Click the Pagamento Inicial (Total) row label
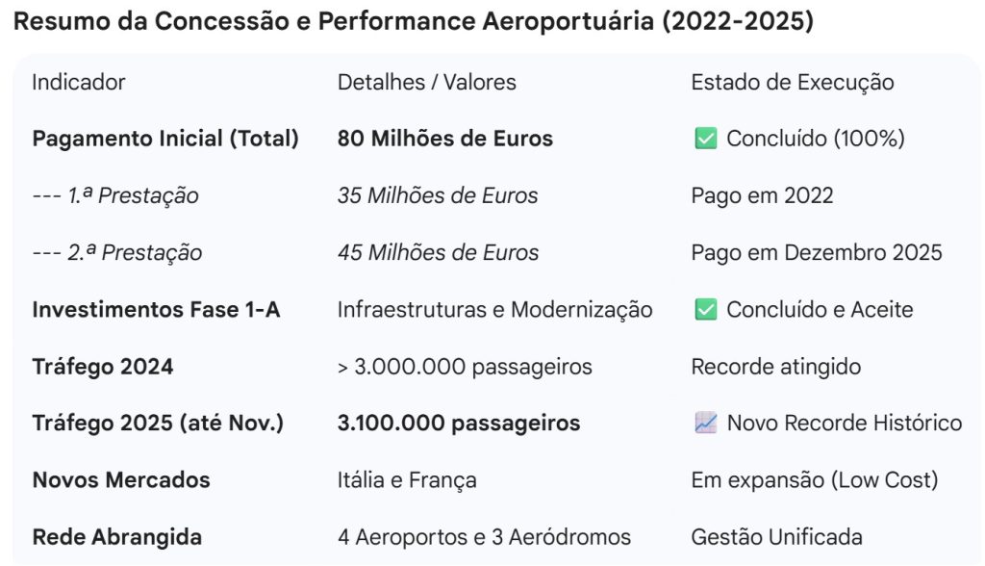The image size is (985, 566). tap(165, 139)
